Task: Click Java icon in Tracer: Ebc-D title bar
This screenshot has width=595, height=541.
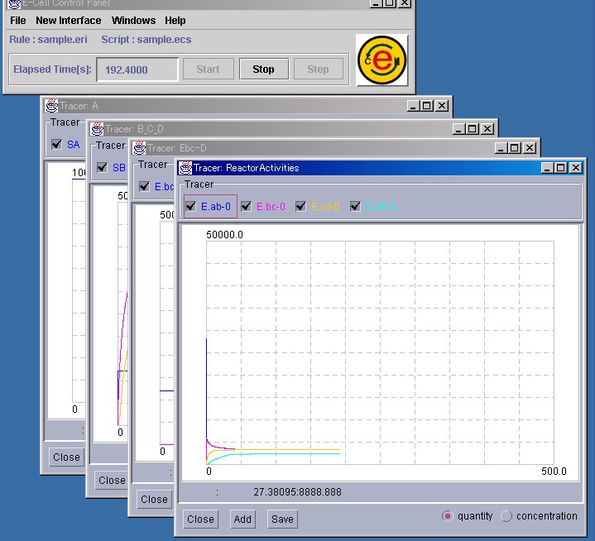Action: pos(138,148)
